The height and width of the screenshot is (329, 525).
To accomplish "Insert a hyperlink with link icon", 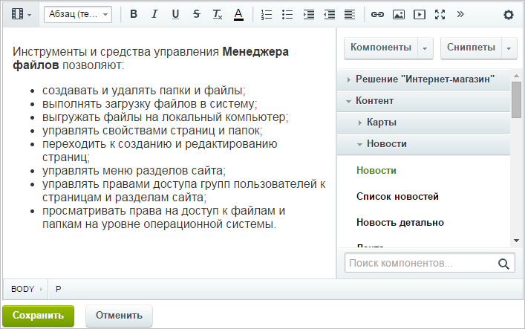I will coord(377,14).
